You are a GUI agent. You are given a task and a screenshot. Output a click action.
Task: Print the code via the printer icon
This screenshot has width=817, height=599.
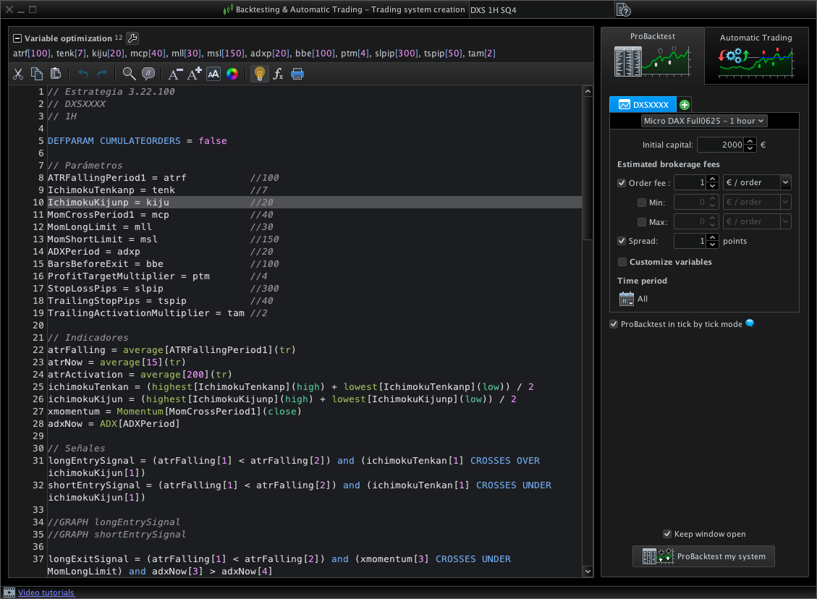click(x=296, y=74)
